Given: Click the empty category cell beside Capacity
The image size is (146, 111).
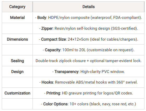Looking at the screenshot, I should click(x=17, y=50).
